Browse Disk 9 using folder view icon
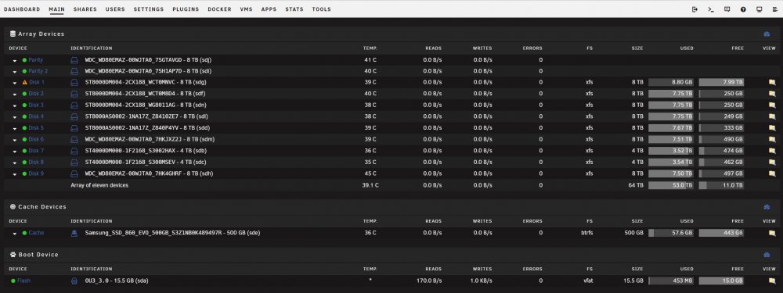 (x=771, y=174)
